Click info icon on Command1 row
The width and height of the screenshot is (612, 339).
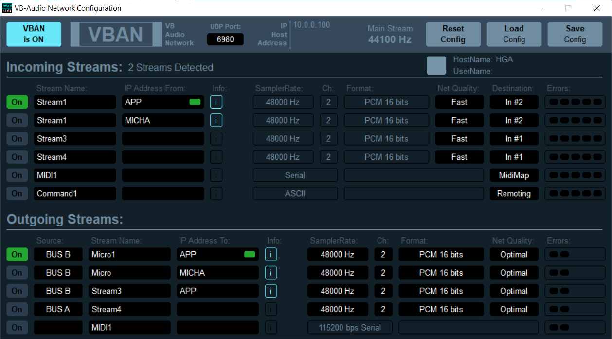[216, 193]
